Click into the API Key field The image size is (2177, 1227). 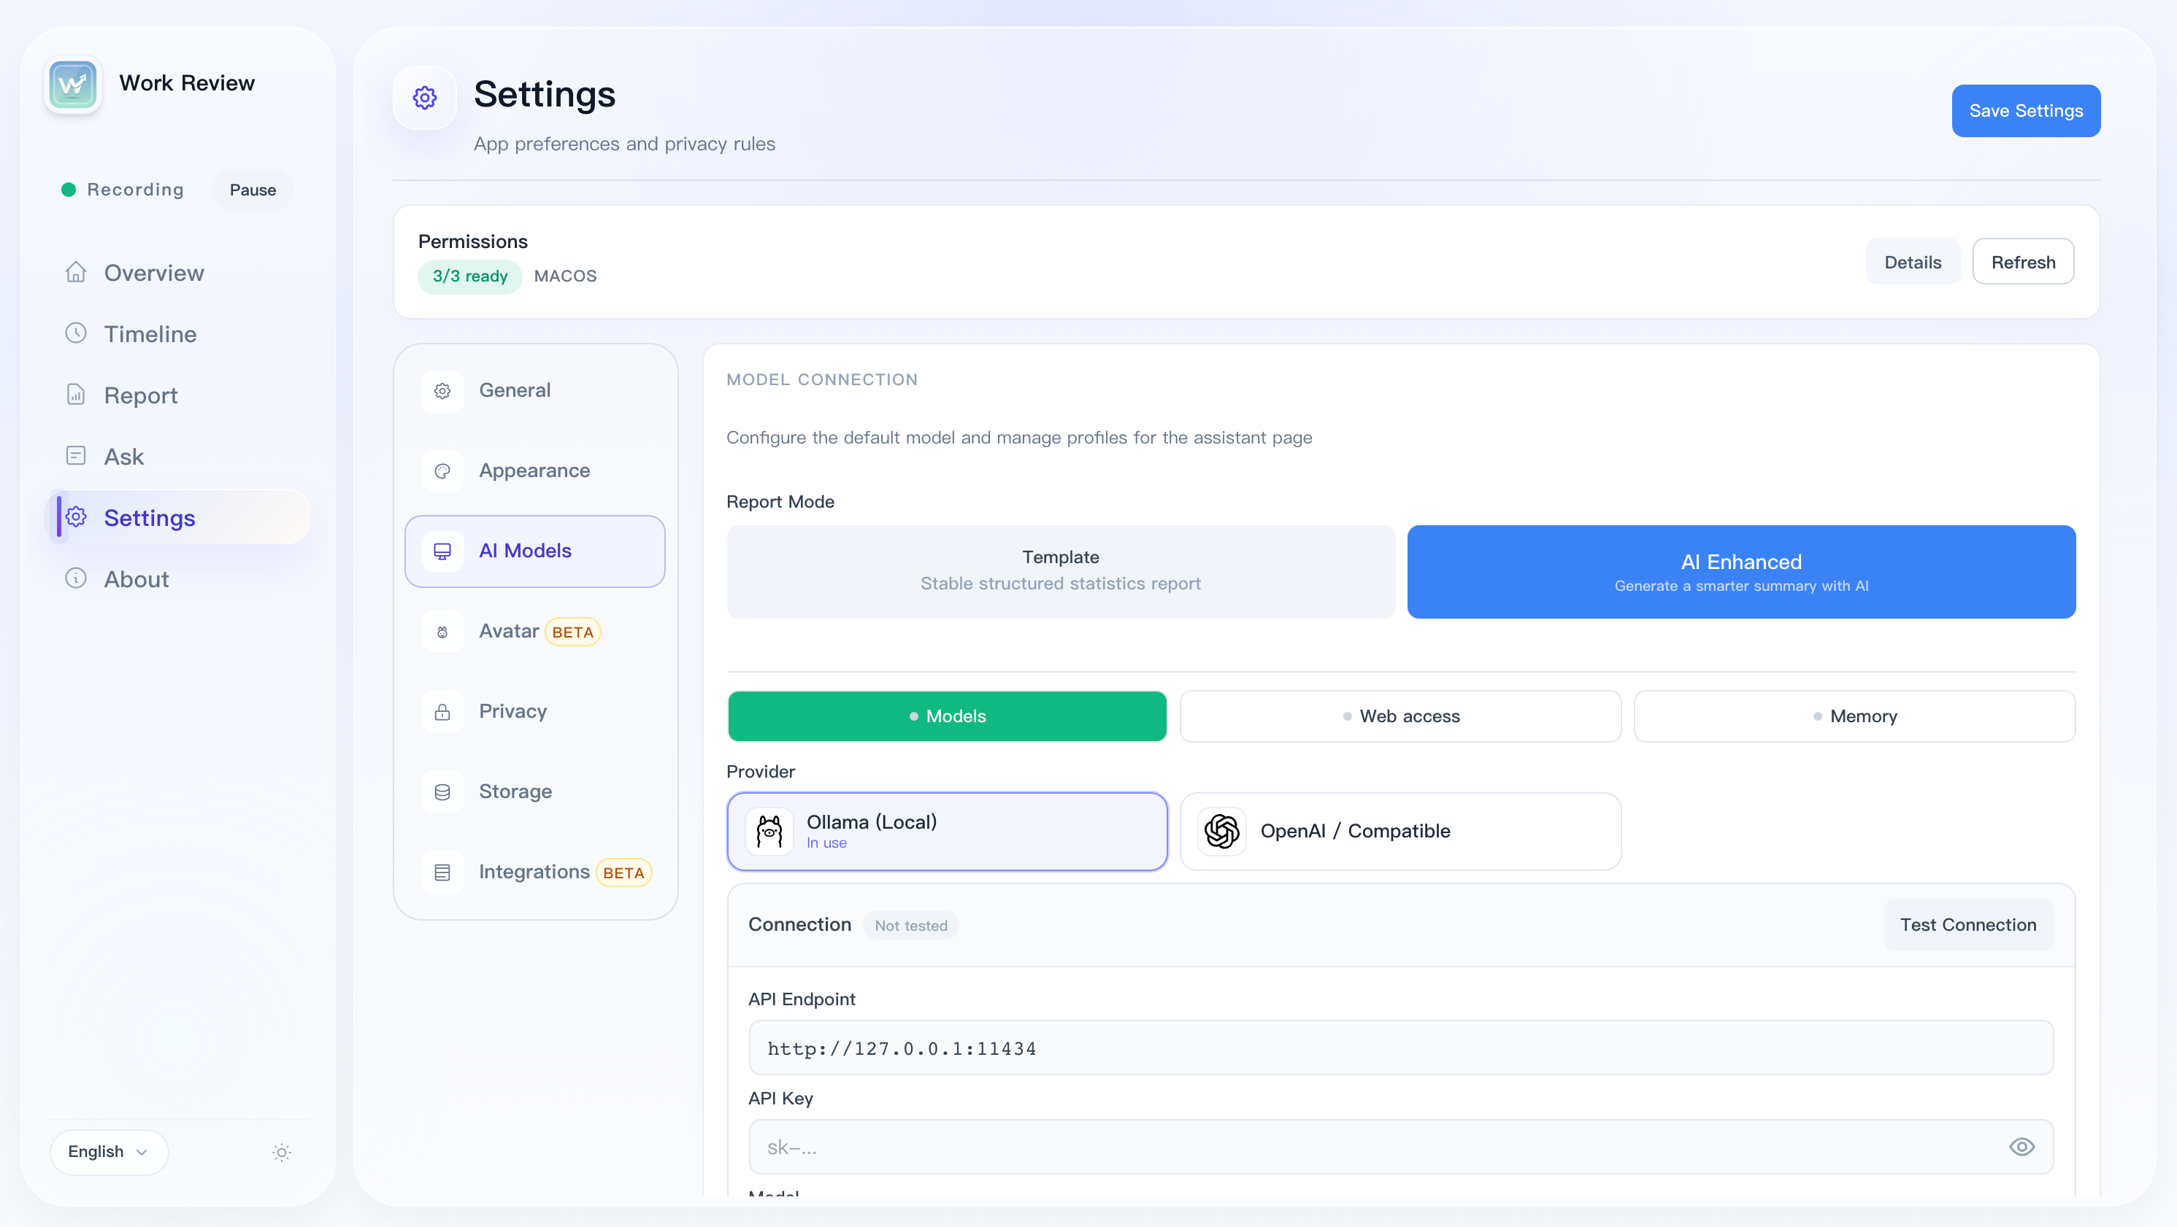(1400, 1147)
